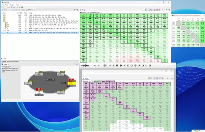
Task: Select the UTG raise 64.9 action row
Action: tap(20, 15)
